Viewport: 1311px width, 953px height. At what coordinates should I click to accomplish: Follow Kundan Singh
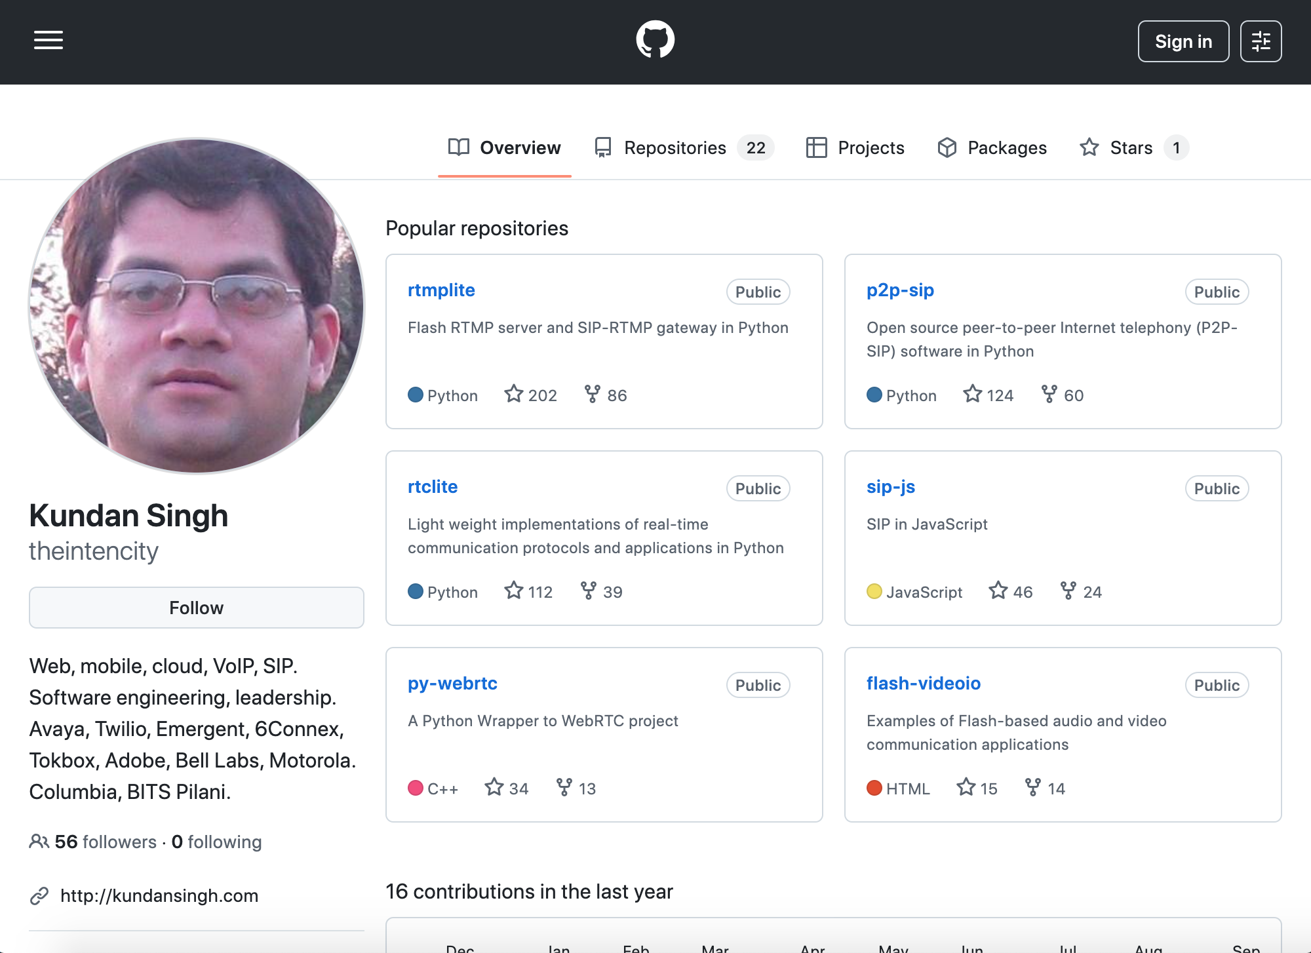click(196, 608)
